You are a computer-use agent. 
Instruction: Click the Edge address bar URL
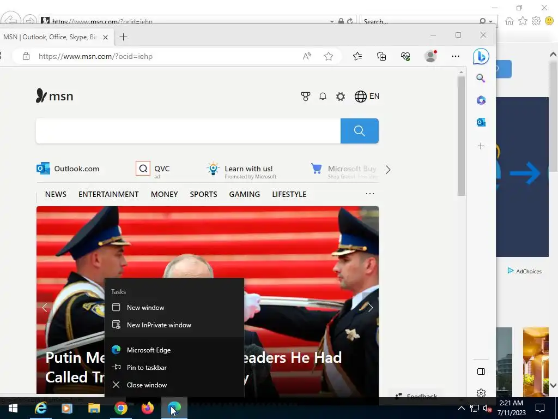click(95, 56)
